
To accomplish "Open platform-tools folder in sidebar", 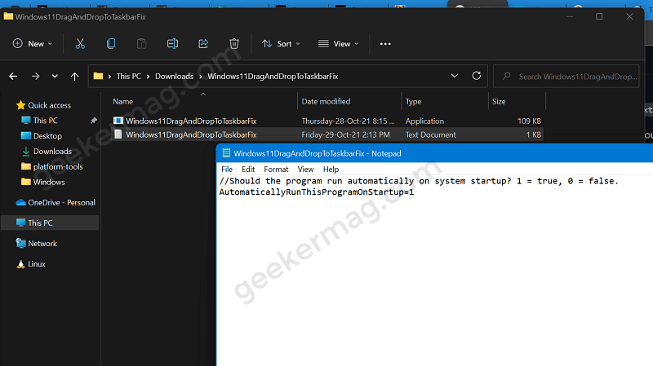I will (x=58, y=166).
